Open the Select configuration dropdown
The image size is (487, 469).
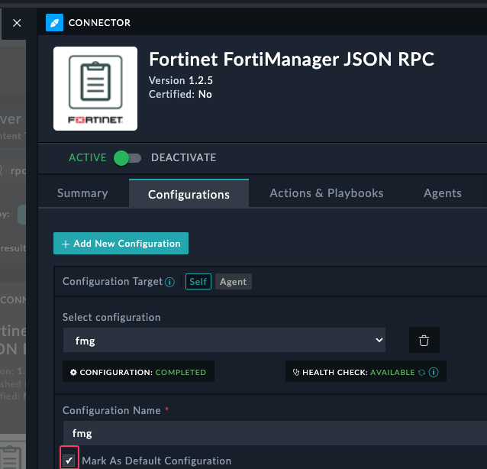coord(224,341)
